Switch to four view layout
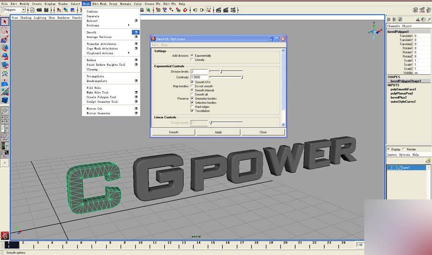This screenshot has height=255, width=432. (x=5, y=120)
